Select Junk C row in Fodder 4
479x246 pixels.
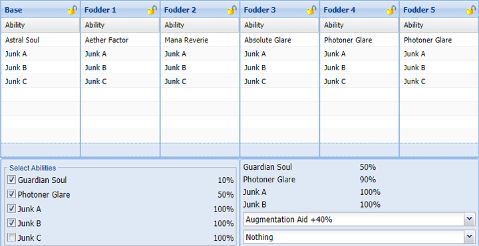click(x=359, y=82)
